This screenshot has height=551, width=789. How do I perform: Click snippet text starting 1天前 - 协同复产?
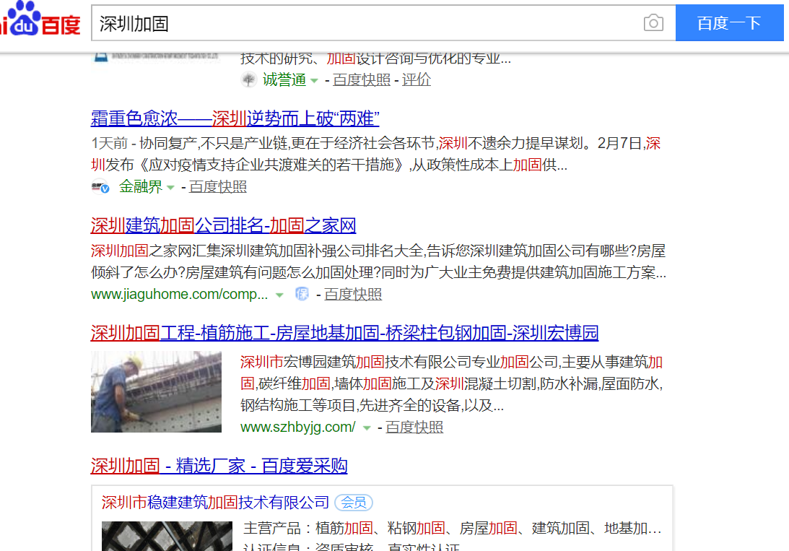[375, 154]
